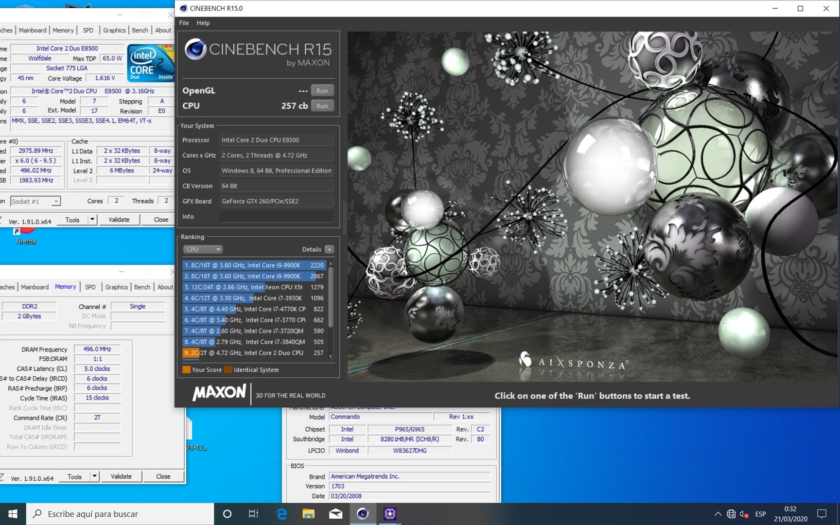The height and width of the screenshot is (525, 840).
Task: Open Graphics tab in lower CPU-Z window
Action: (x=117, y=287)
